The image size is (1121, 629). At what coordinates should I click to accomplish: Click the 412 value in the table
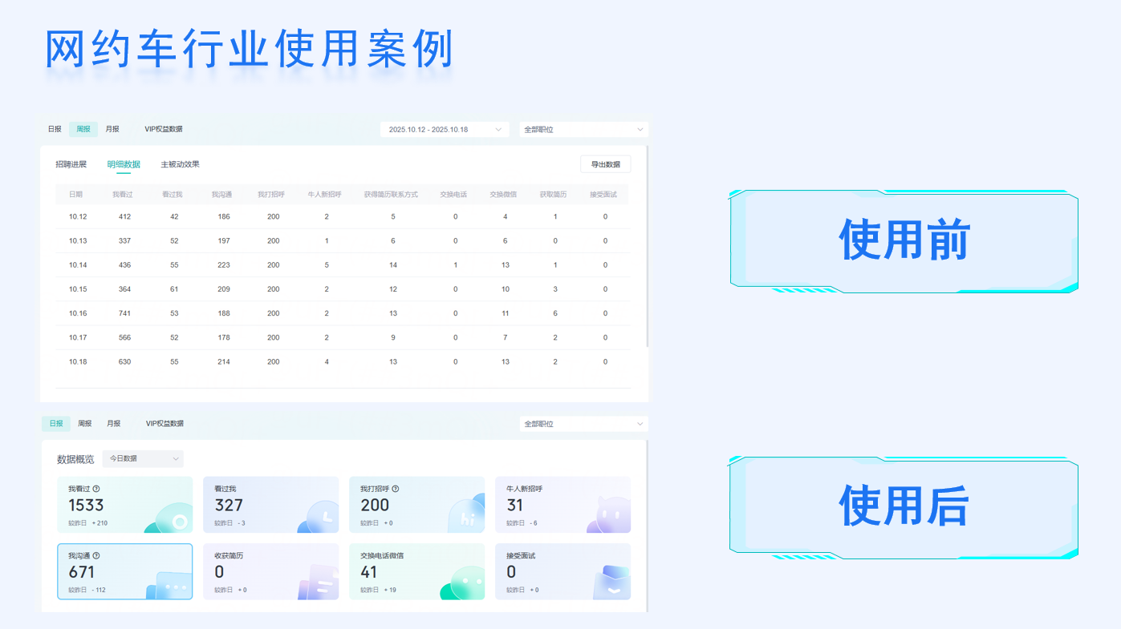click(124, 217)
